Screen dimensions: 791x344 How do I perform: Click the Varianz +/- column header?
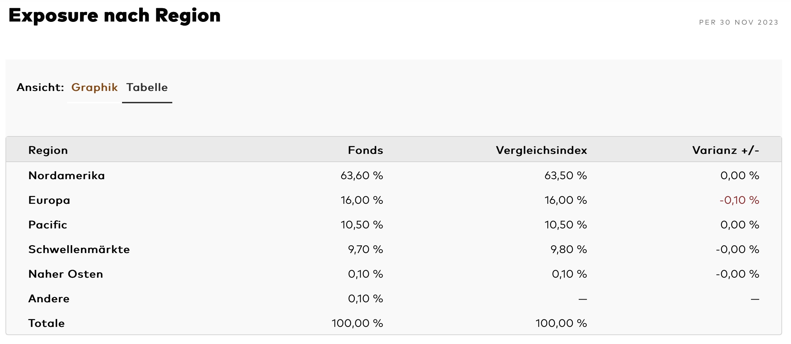pyautogui.click(x=725, y=150)
